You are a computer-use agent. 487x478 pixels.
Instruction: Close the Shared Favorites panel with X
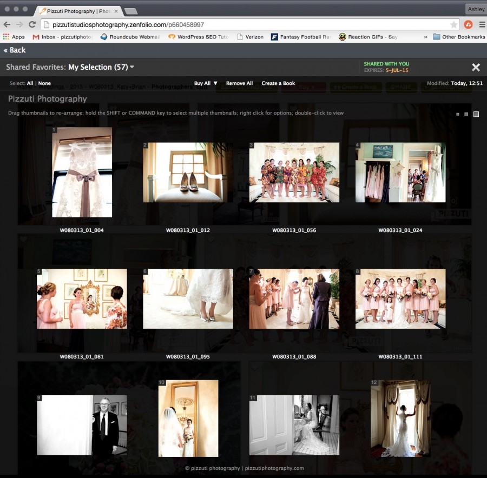[x=476, y=68]
